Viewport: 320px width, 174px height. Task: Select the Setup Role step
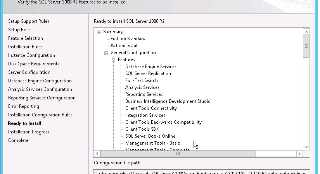(x=19, y=30)
